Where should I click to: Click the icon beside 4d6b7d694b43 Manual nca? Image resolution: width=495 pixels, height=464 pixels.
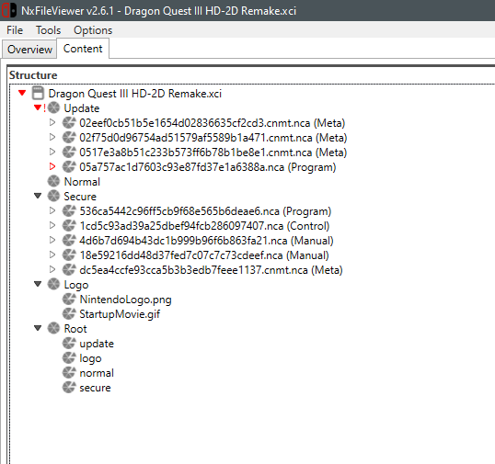[x=69, y=240]
